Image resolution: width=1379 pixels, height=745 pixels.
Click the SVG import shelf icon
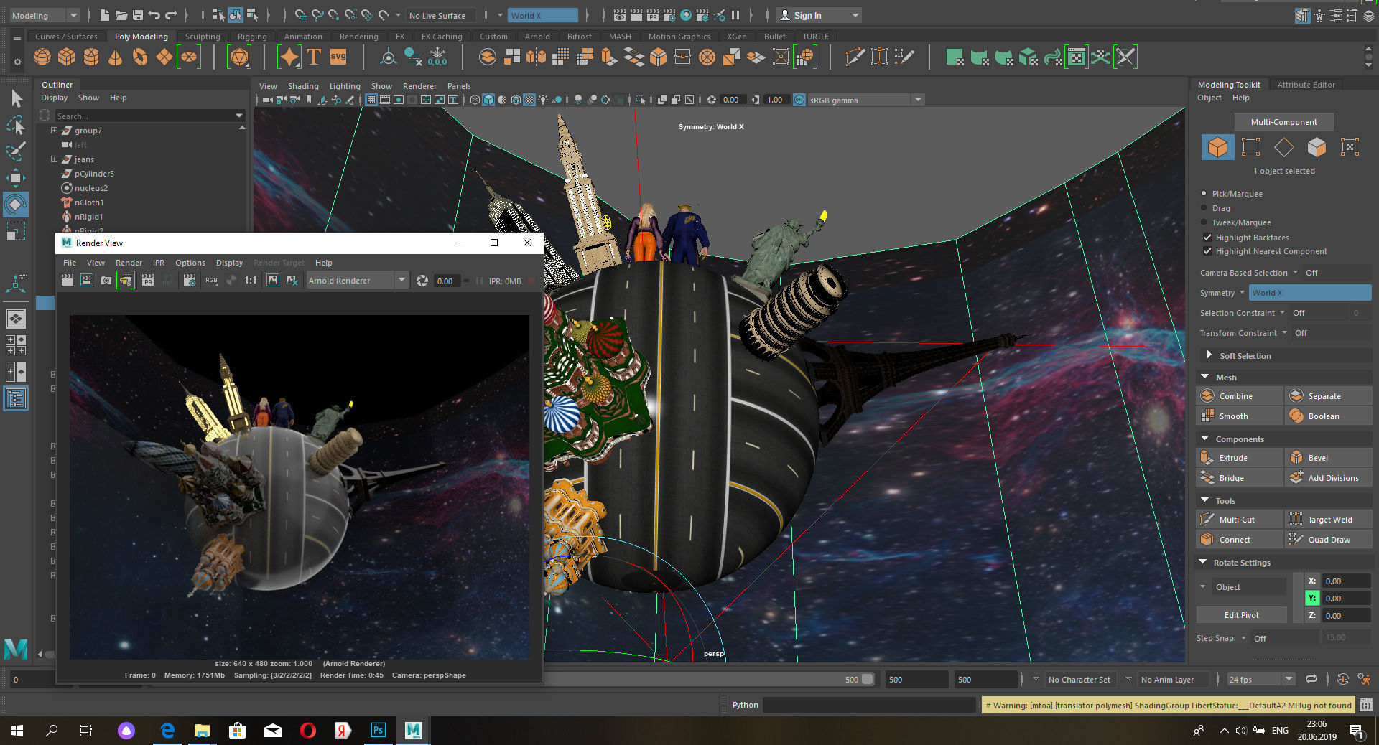(x=338, y=57)
